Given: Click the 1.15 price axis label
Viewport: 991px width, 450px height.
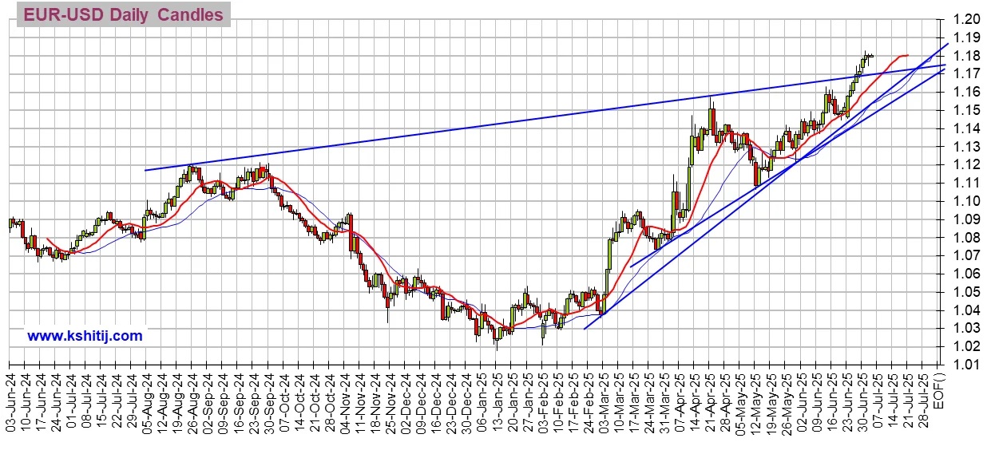Looking at the screenshot, I should pos(968,111).
